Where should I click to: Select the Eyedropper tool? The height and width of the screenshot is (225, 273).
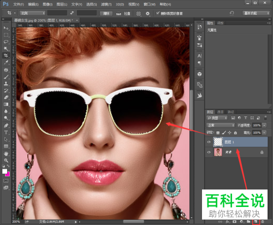click(x=6, y=62)
